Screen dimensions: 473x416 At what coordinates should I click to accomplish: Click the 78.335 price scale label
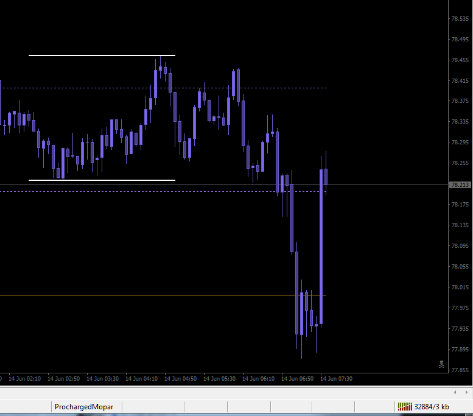460,122
